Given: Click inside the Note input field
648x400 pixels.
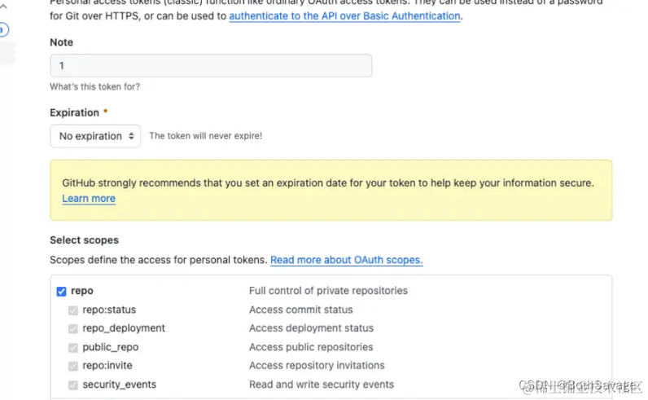Looking at the screenshot, I should [210, 66].
